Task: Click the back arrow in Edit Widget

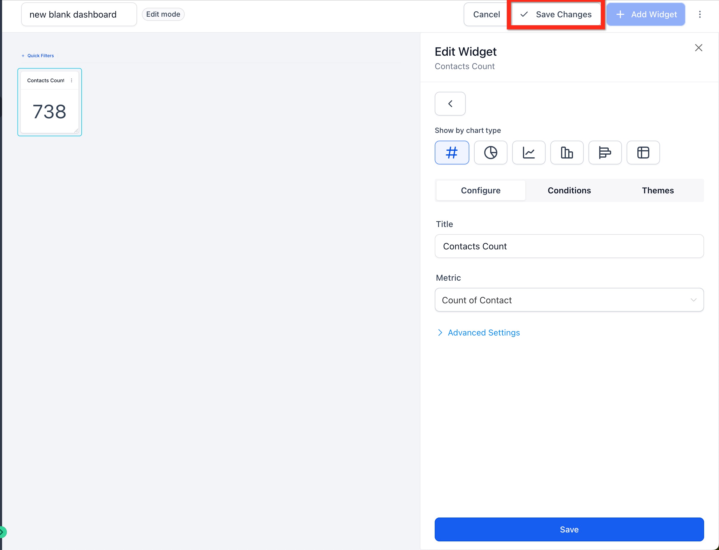Action: coord(450,104)
